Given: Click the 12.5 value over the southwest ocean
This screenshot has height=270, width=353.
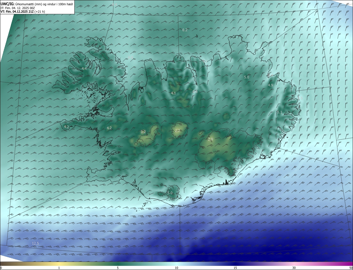Looking at the screenshot, I should pyautogui.click(x=35, y=243).
